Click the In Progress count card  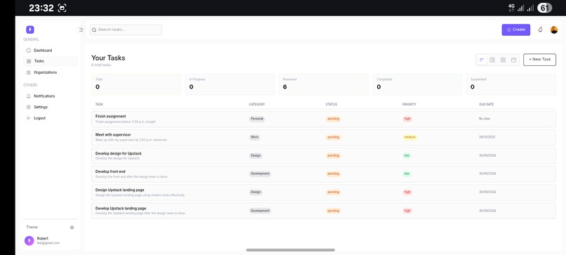pos(230,84)
